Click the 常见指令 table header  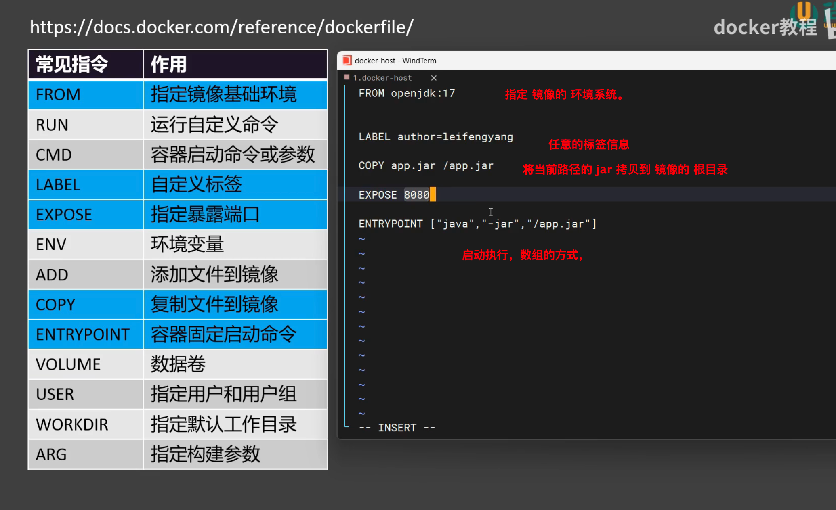click(x=86, y=64)
